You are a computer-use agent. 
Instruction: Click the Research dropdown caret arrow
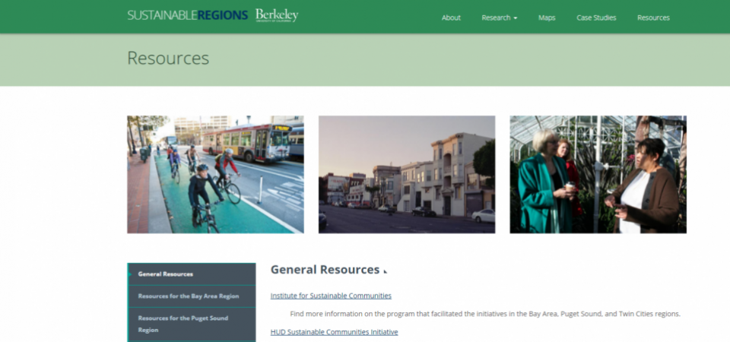(516, 18)
